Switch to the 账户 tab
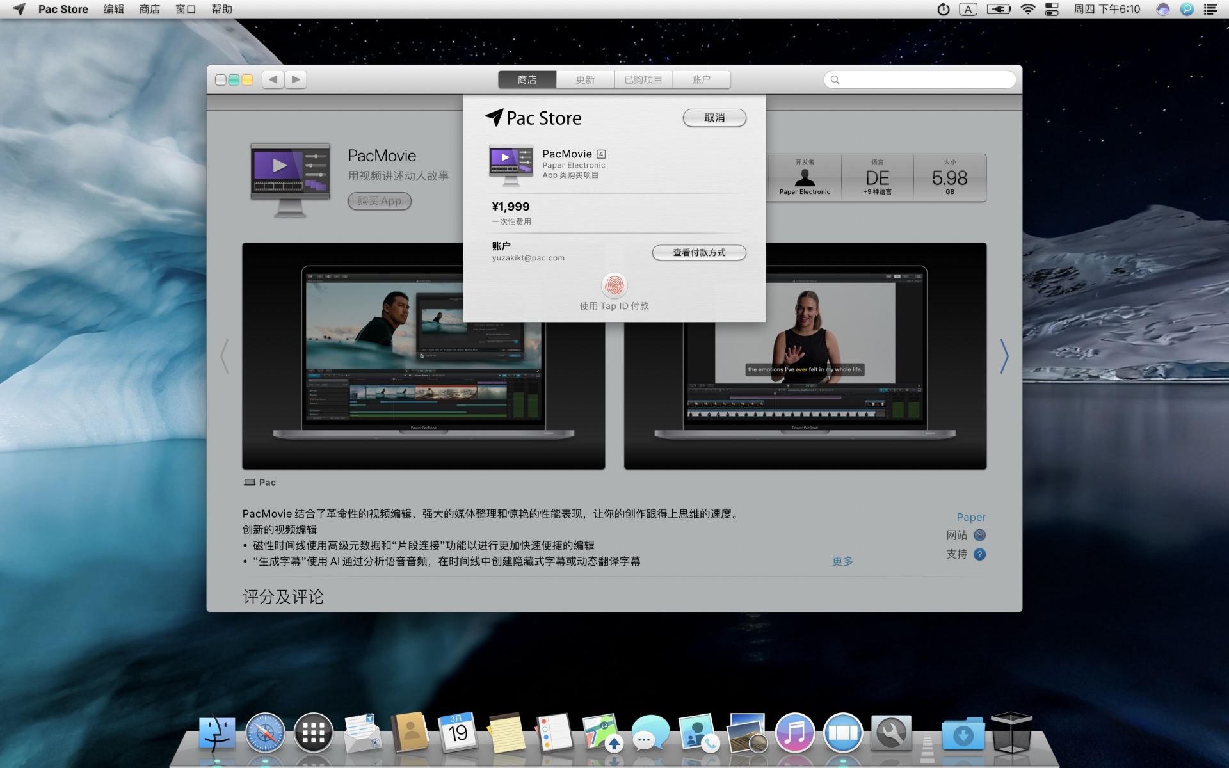1229x768 pixels. click(701, 79)
